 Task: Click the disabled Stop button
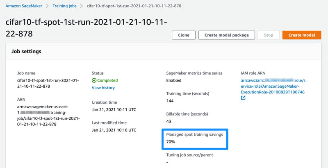[269, 35]
